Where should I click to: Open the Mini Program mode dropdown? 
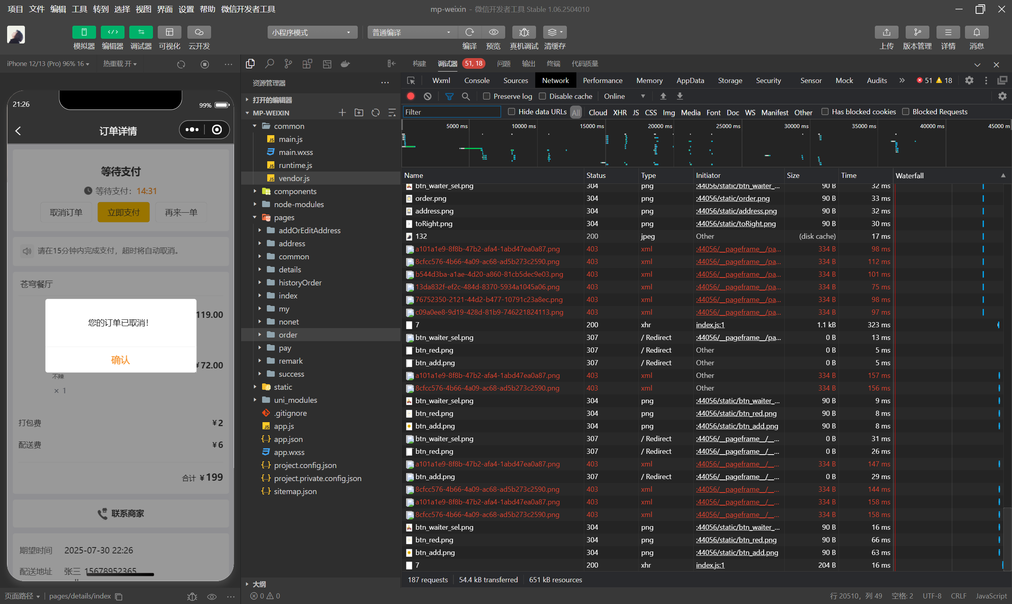coord(312,32)
